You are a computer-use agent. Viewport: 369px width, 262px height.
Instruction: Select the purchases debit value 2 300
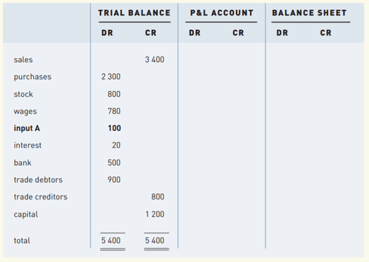click(x=110, y=77)
